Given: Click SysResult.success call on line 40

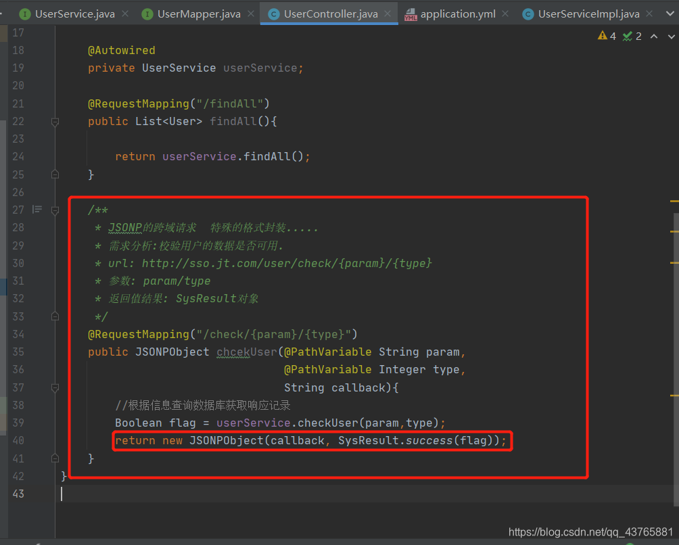Looking at the screenshot, I should pos(395,441).
